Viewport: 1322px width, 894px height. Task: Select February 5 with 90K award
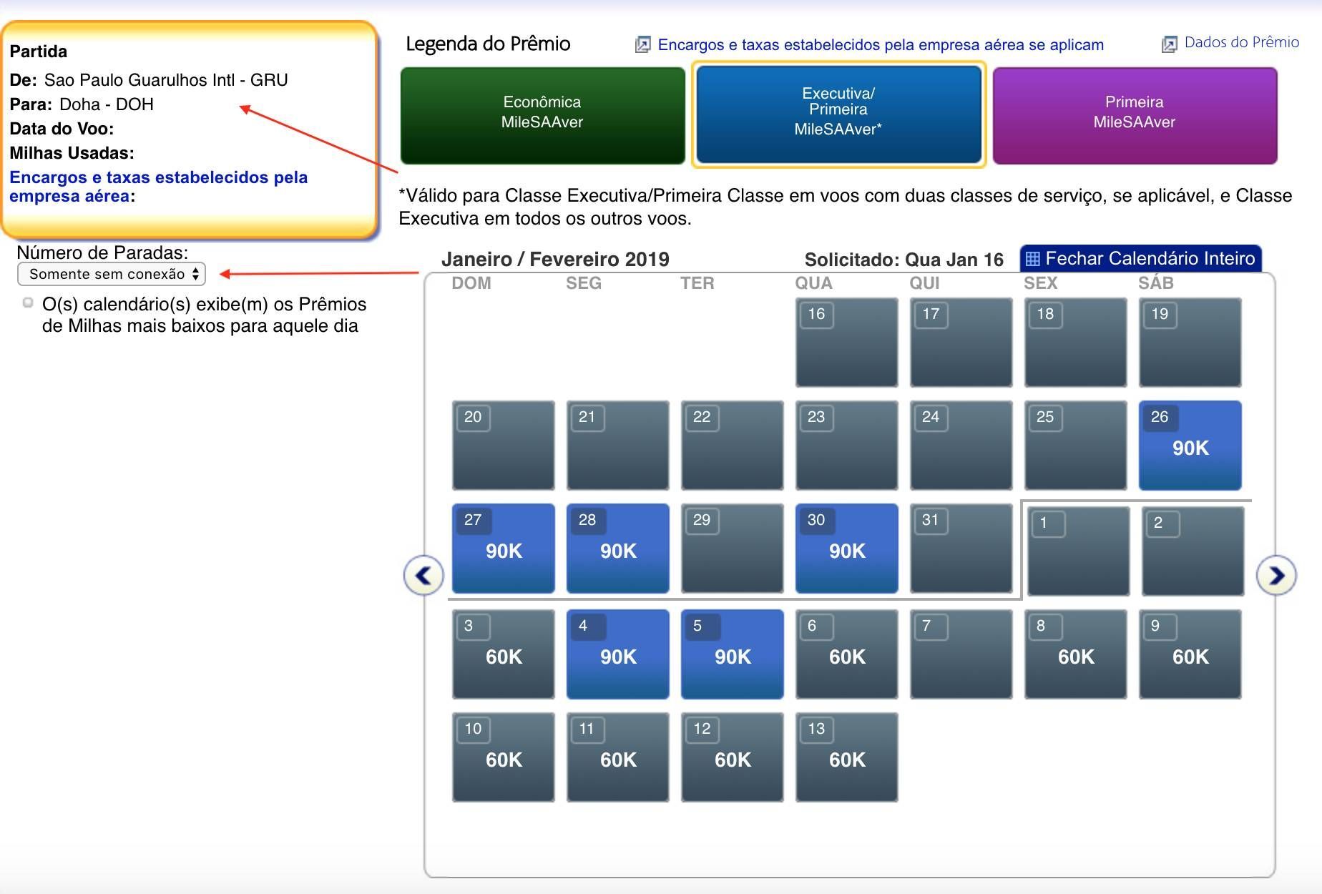click(x=732, y=654)
